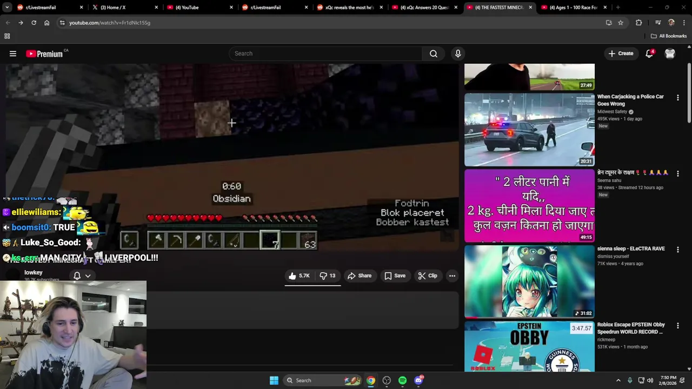This screenshot has height=389, width=692.
Task: Open the browser home page
Action: (46, 23)
